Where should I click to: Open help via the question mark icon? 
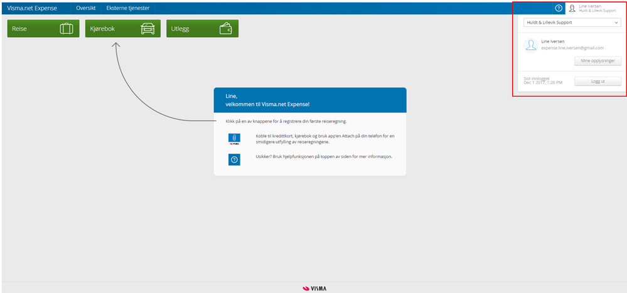559,8
